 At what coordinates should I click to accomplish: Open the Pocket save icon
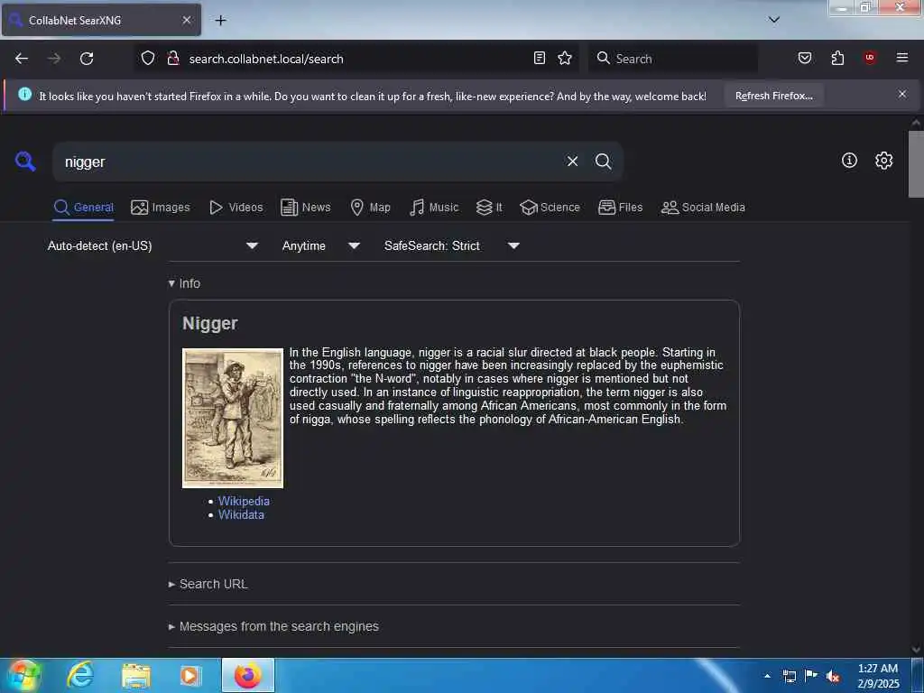click(x=804, y=58)
